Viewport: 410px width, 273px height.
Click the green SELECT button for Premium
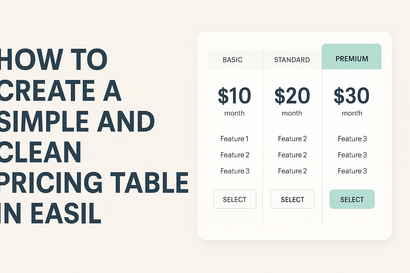coord(352,199)
